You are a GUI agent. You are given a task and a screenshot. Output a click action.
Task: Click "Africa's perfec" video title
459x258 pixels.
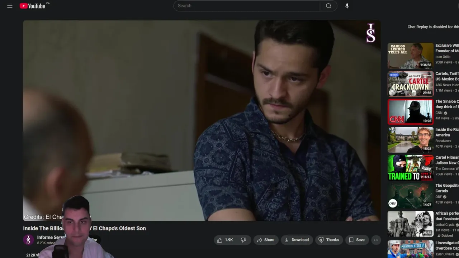pos(447,216)
